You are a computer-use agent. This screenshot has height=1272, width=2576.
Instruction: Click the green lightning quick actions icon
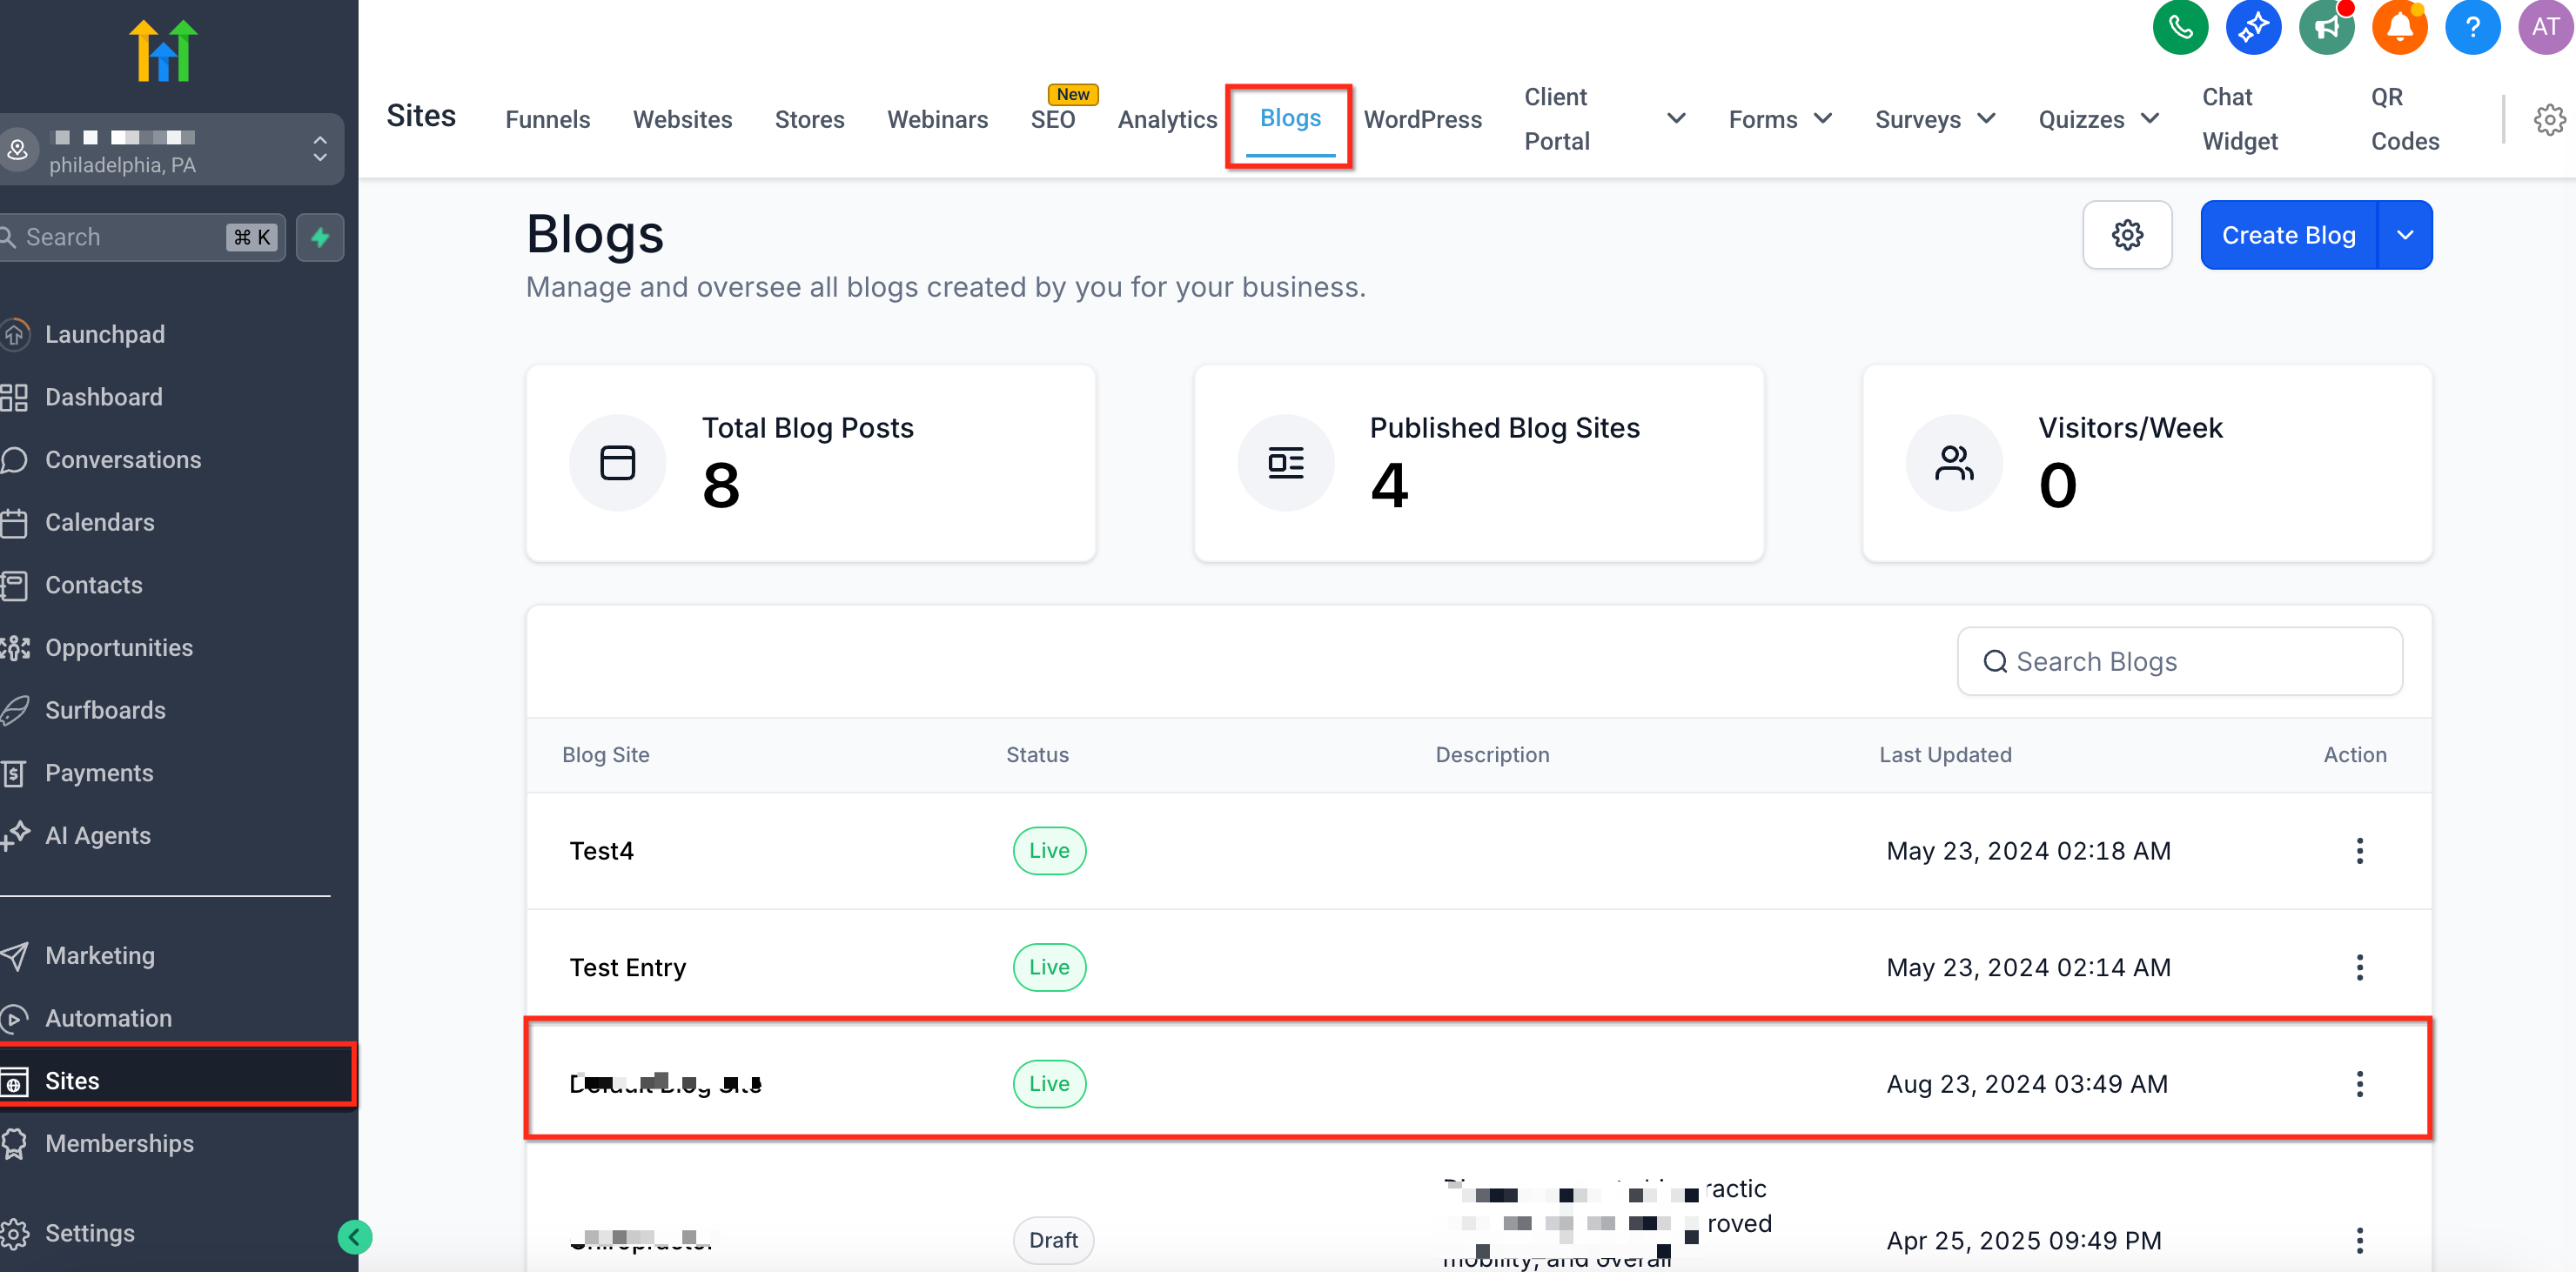(x=320, y=237)
